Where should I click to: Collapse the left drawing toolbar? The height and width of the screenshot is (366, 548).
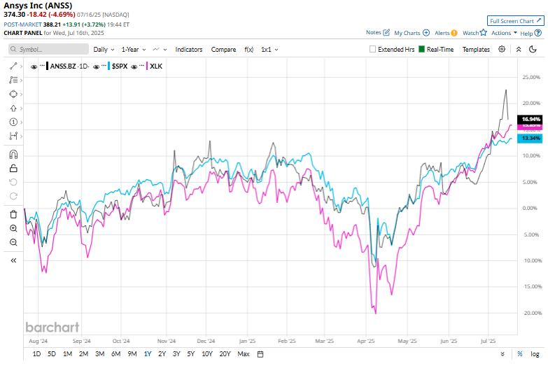[x=13, y=260]
